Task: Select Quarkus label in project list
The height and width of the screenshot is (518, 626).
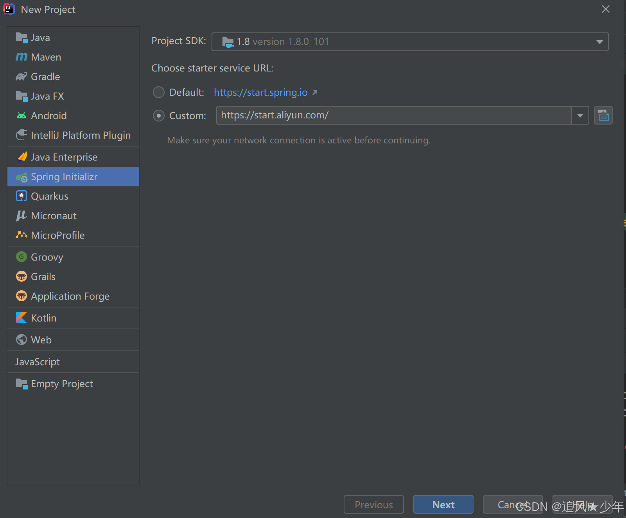Action: pos(50,196)
